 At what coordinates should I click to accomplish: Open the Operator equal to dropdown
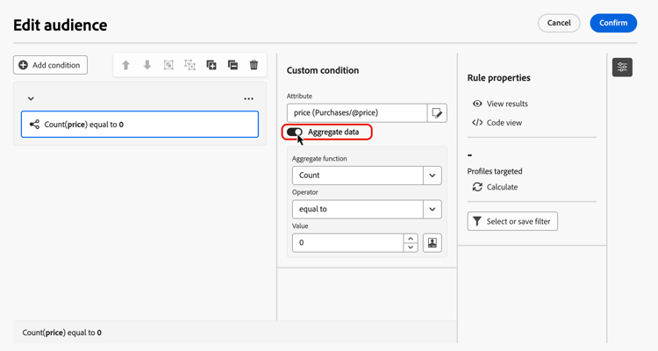(432, 210)
